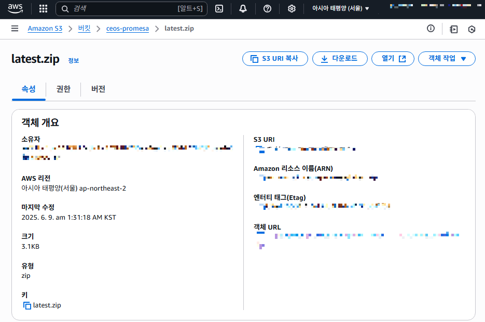Screen dimensions: 485x322
Task: Open the 정보 link beside latest.zip
Action: coord(74,61)
